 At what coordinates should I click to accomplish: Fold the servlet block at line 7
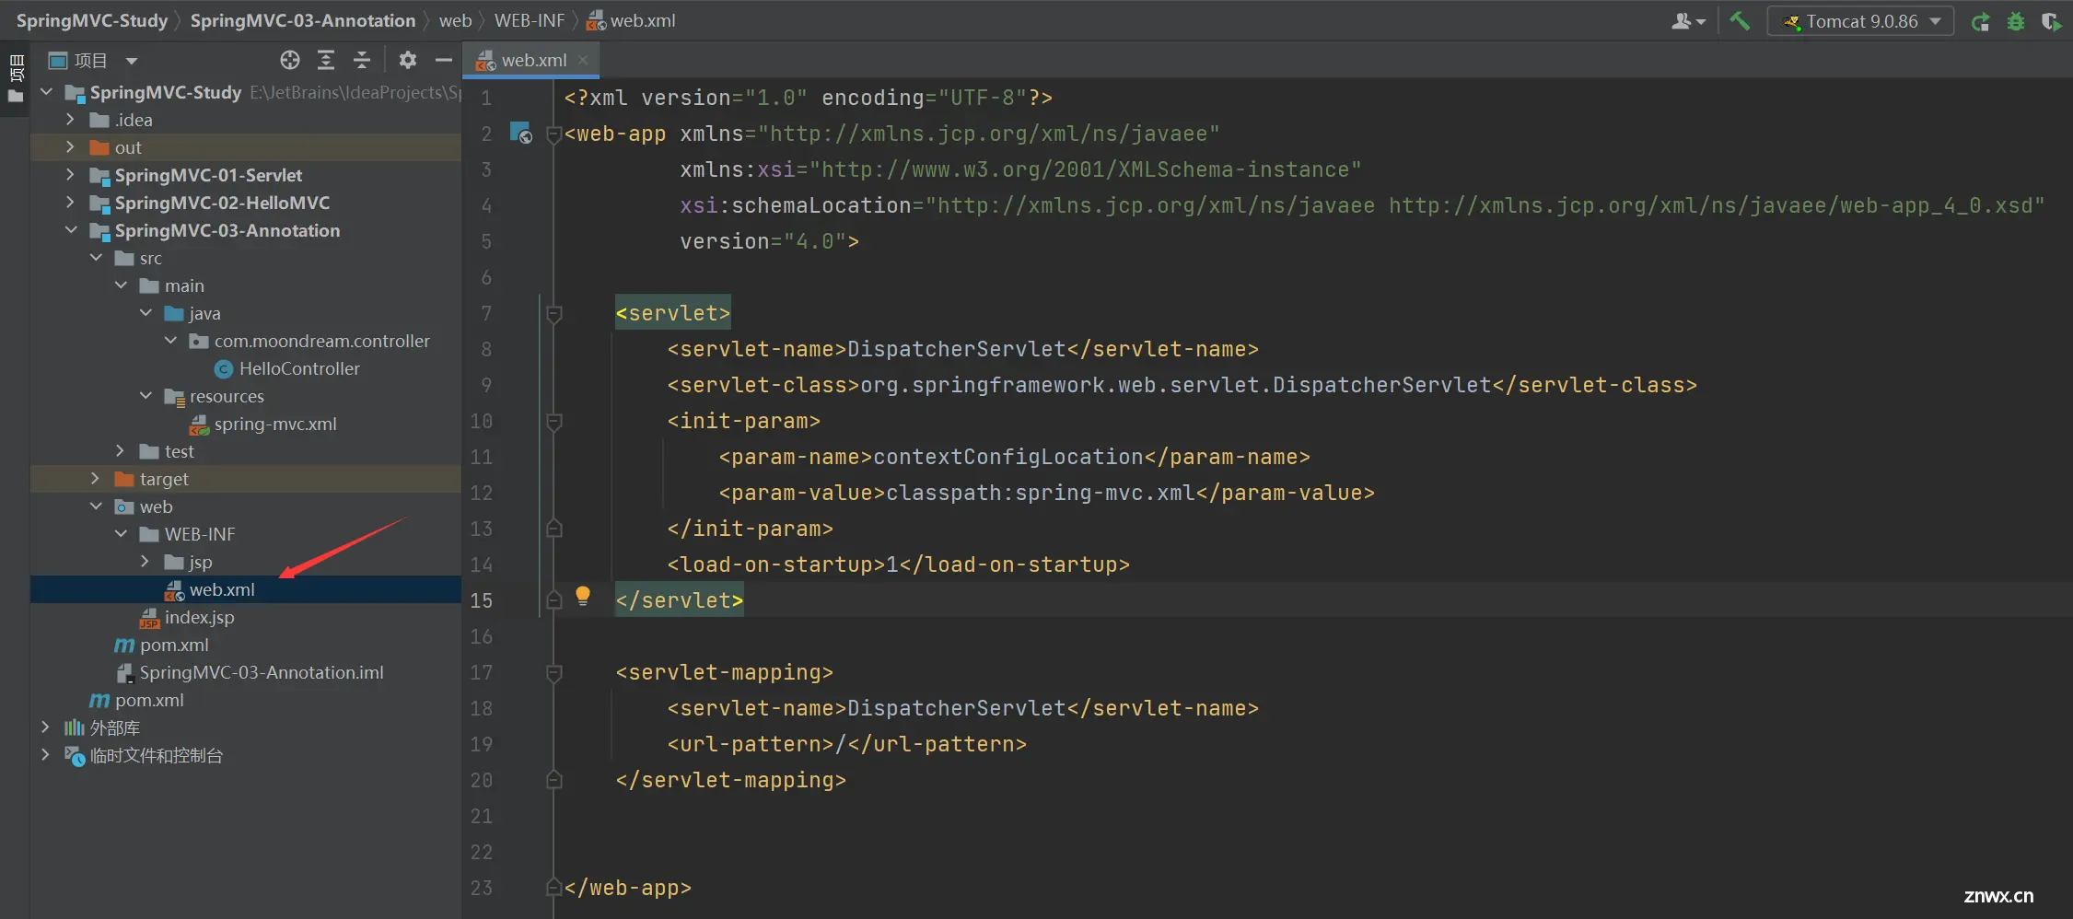(554, 314)
